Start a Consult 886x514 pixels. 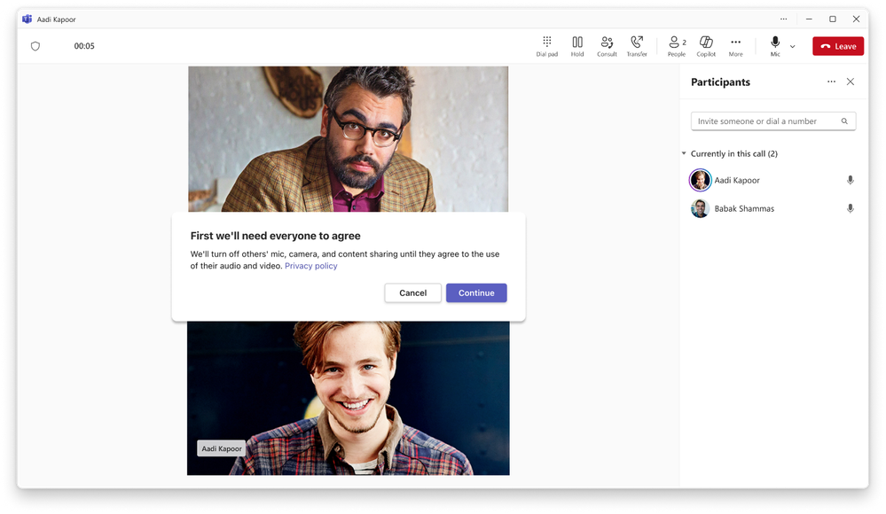pos(607,45)
